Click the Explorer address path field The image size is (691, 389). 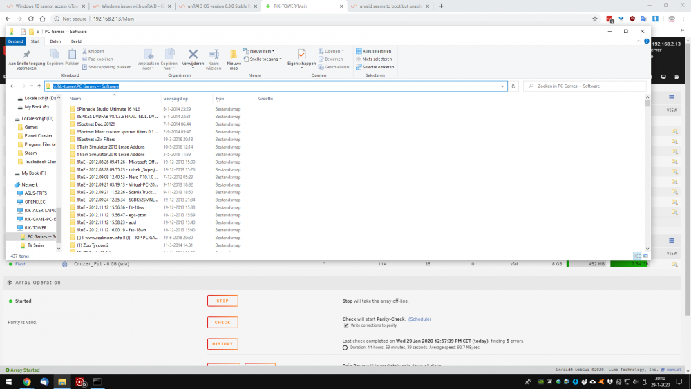[276, 86]
